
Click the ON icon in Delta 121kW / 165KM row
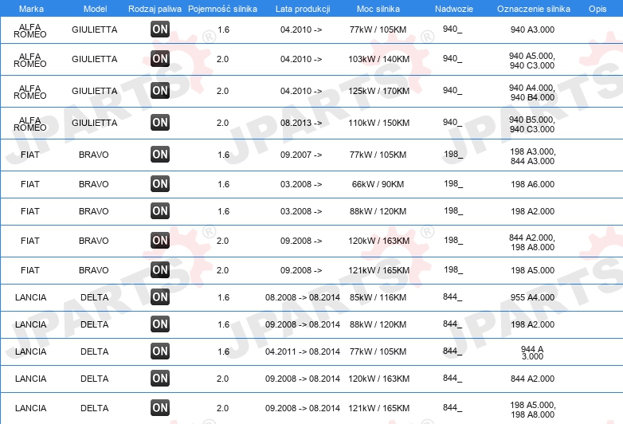point(160,407)
